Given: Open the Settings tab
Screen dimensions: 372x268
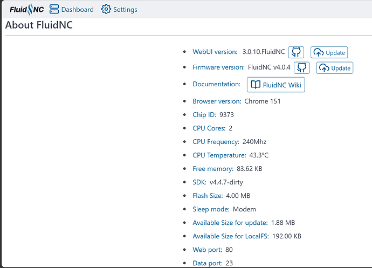Looking at the screenshot, I should (119, 10).
